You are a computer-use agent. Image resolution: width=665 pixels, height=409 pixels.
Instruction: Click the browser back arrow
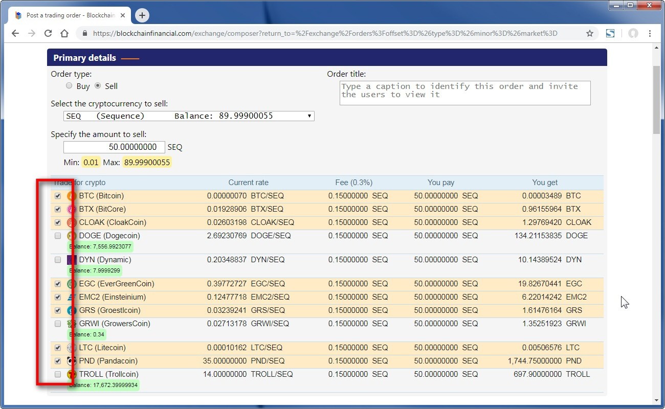pos(15,33)
